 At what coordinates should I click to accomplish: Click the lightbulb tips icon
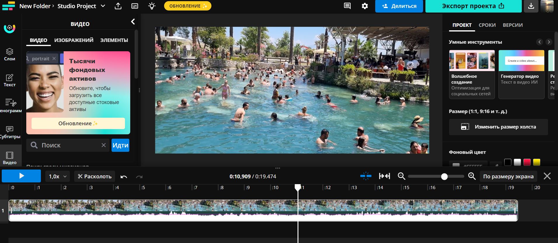point(152,6)
